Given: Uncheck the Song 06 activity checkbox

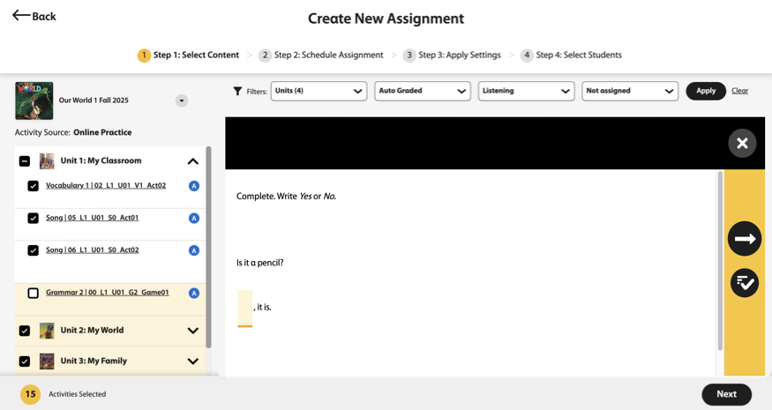Looking at the screenshot, I should click(x=33, y=250).
